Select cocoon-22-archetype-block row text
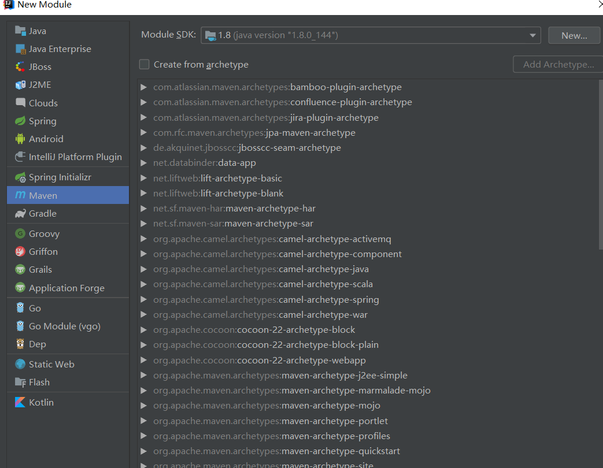This screenshot has width=603, height=468. [x=254, y=330]
